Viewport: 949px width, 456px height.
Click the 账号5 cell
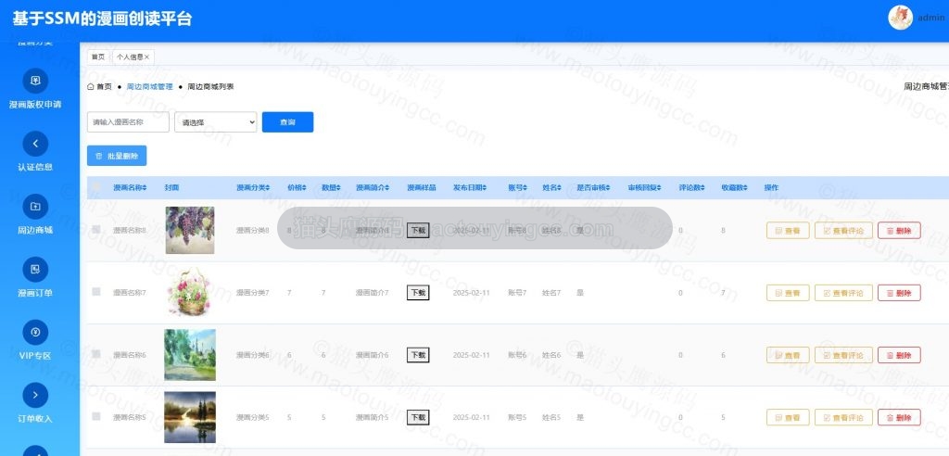(x=517, y=417)
